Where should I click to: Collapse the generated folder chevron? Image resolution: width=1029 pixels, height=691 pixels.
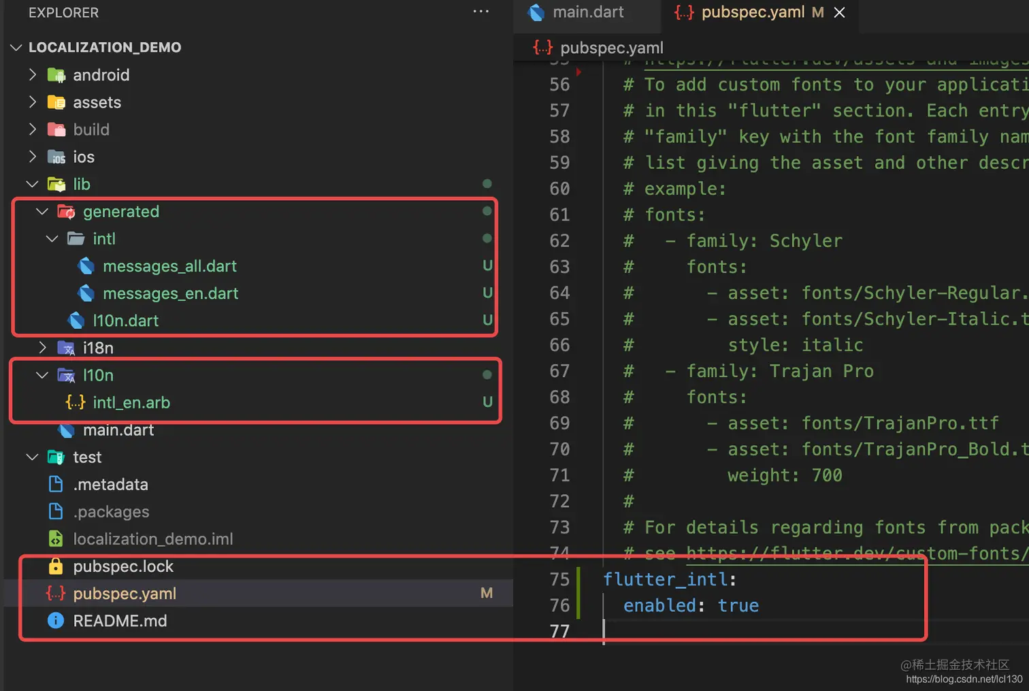[42, 212]
